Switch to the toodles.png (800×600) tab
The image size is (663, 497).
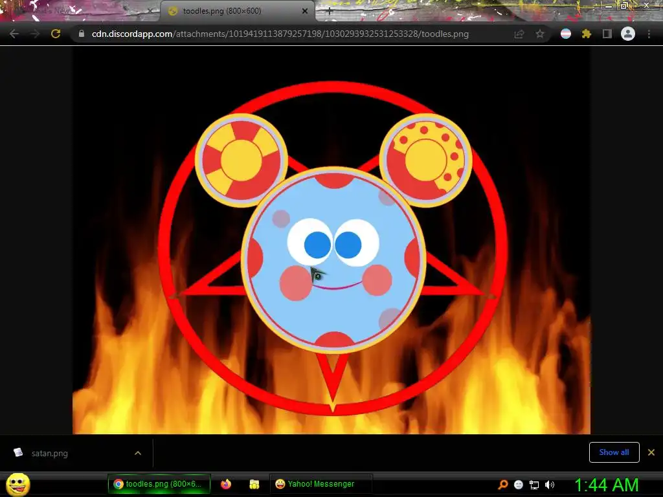(237, 11)
